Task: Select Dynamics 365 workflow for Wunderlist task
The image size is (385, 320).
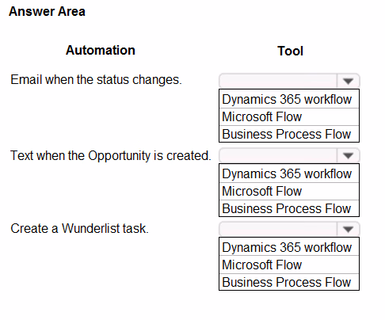Action: (289, 247)
